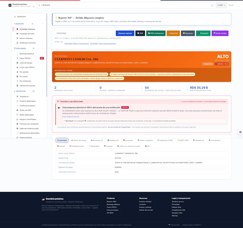Open the Datos completos tab
Screen dimensions: 243x228
pos(145,140)
